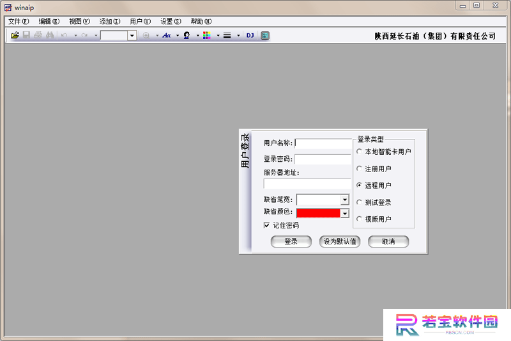The height and width of the screenshot is (341, 511).
Task: Open the 编辑(E) menu
Action: click(49, 22)
